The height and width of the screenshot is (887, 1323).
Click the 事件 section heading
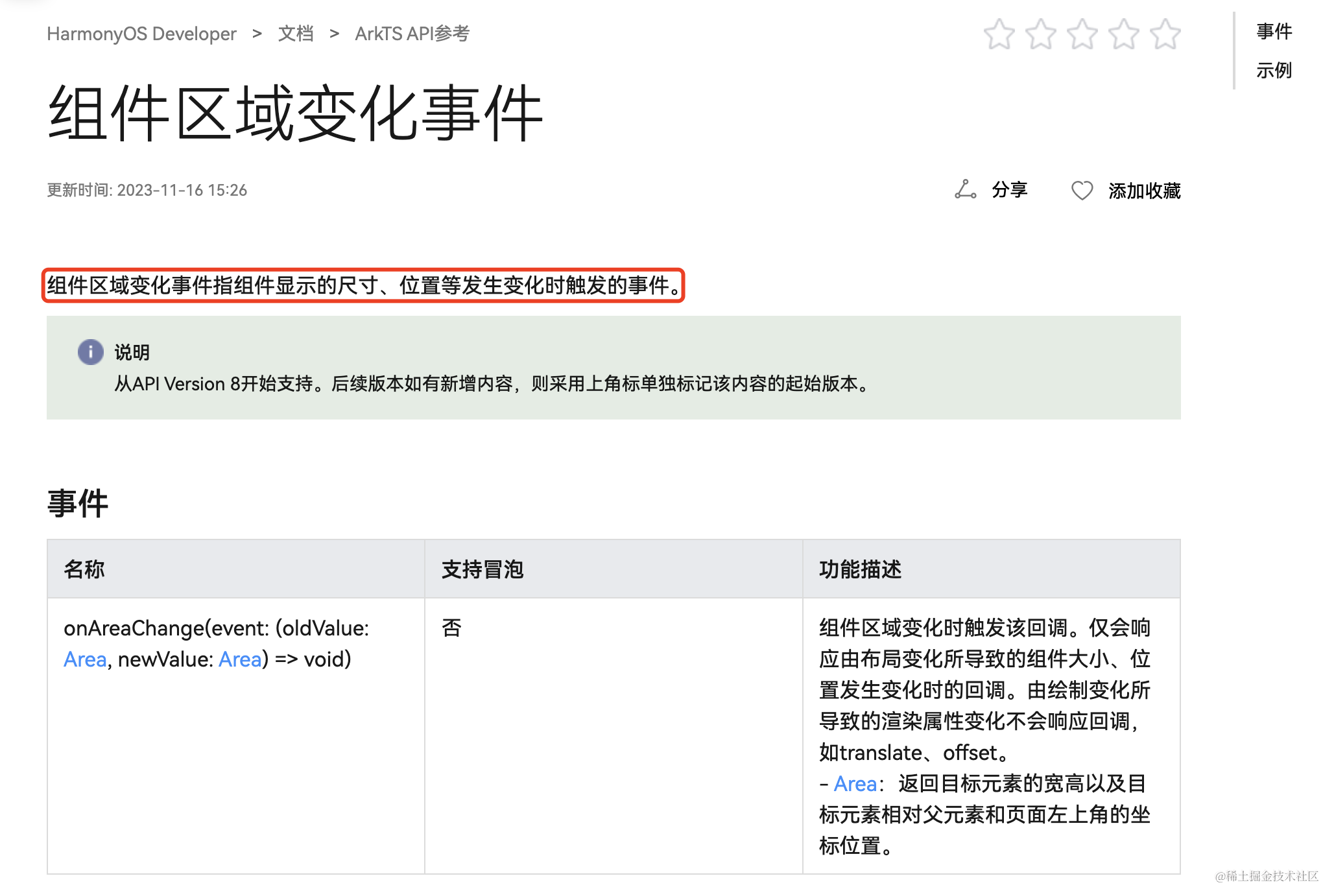[x=78, y=504]
